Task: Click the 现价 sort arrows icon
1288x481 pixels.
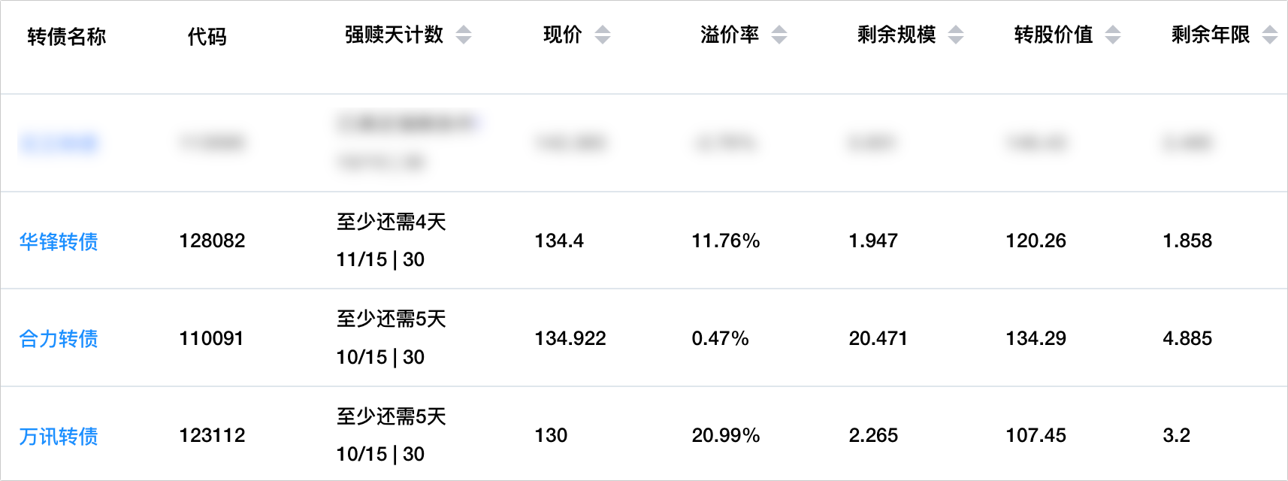Action: point(603,35)
